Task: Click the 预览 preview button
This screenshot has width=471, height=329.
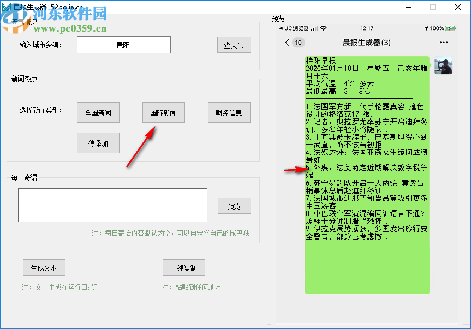Action: pyautogui.click(x=234, y=206)
